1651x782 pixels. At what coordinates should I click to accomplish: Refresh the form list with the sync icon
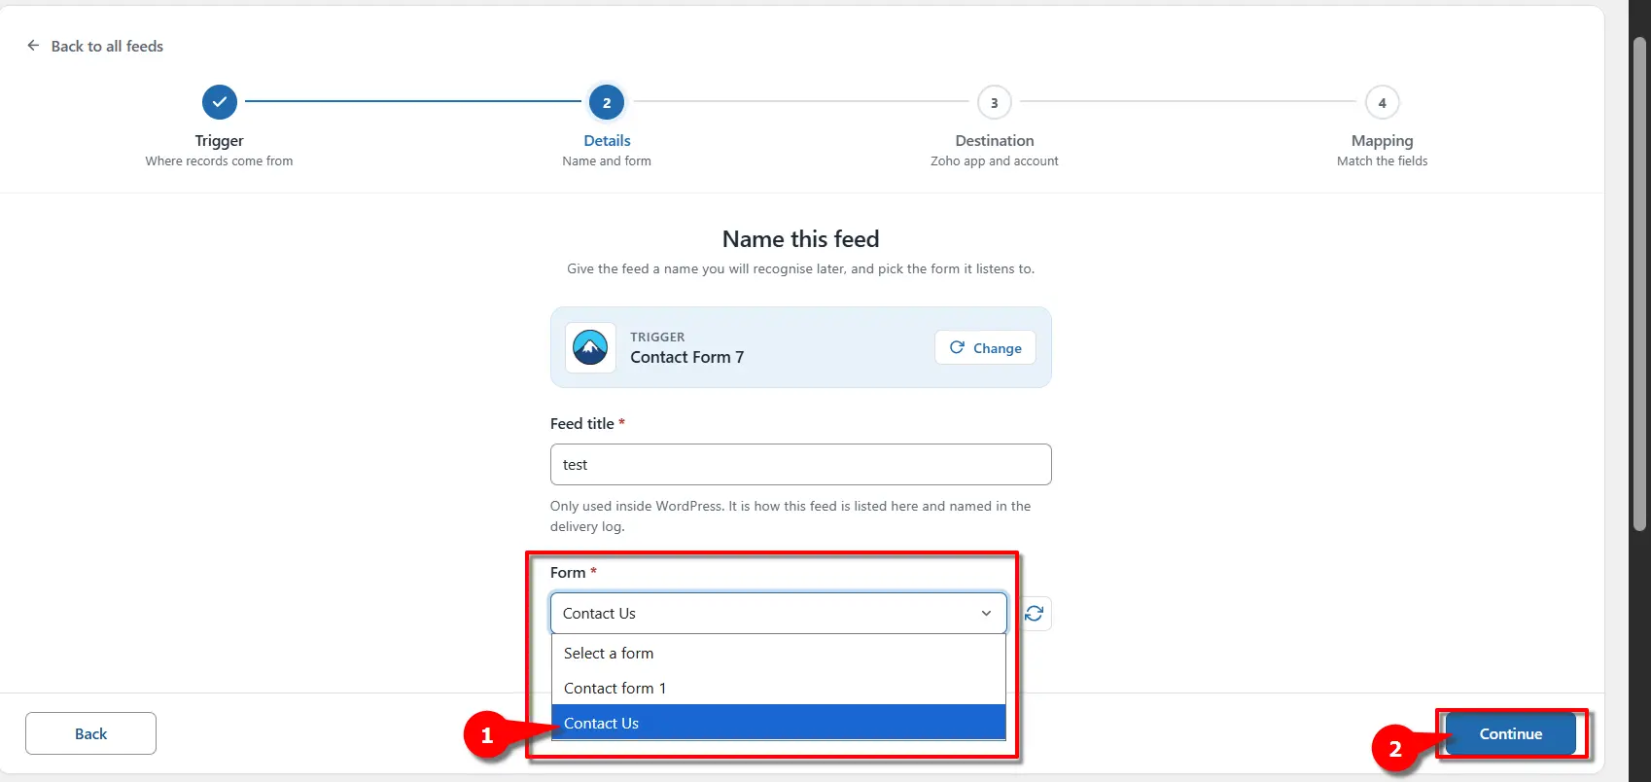coord(1034,614)
